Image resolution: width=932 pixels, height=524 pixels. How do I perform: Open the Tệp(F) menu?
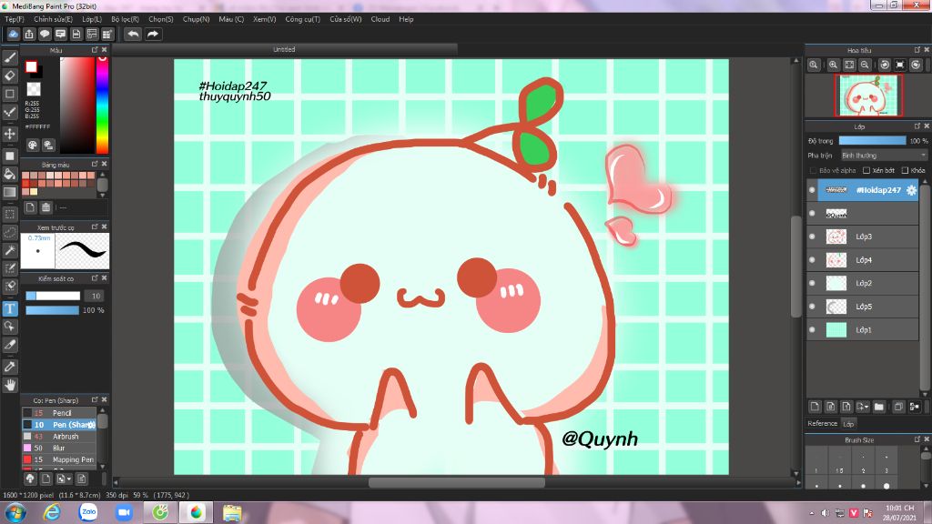tap(15, 19)
